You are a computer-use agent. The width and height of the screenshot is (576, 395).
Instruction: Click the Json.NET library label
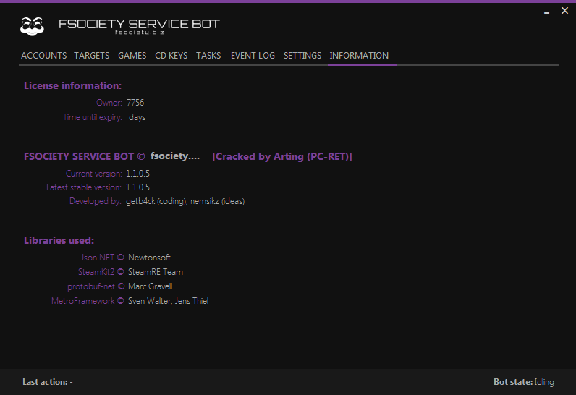(x=98, y=258)
